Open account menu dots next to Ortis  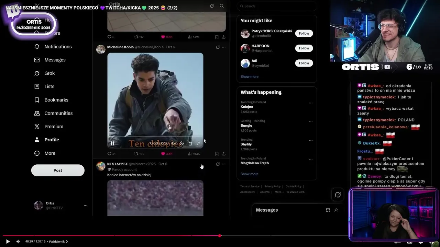pos(86,206)
